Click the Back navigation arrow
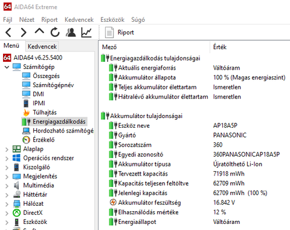Viewport: 290px width, 230px height. (x=8, y=32)
